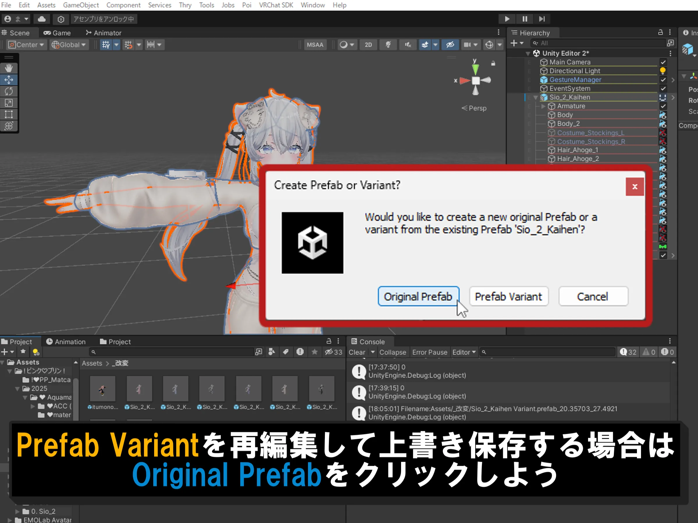698x523 pixels.
Task: Open the VRChat SDK menu
Action: tap(276, 5)
